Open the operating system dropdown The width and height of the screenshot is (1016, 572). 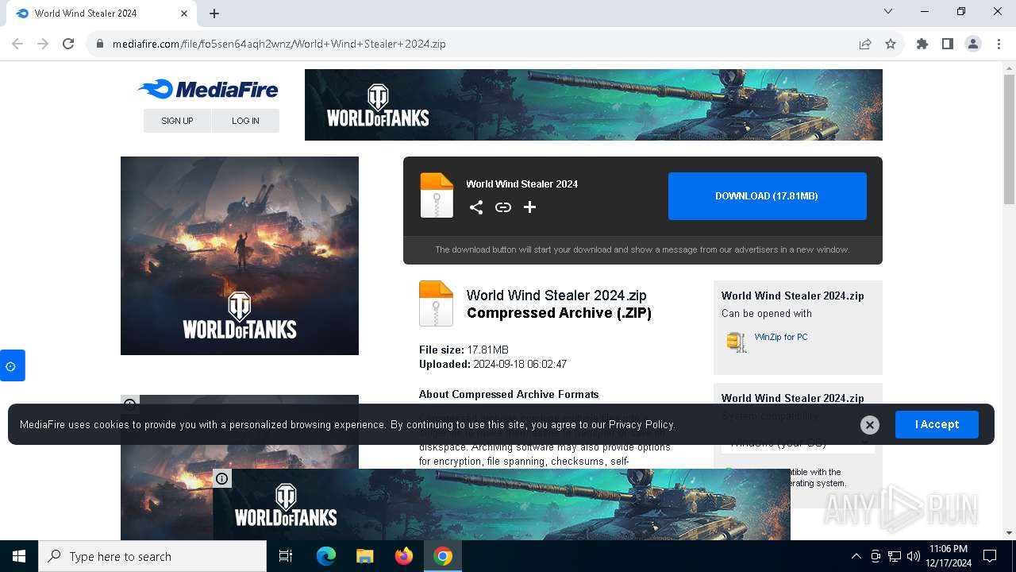(x=798, y=443)
